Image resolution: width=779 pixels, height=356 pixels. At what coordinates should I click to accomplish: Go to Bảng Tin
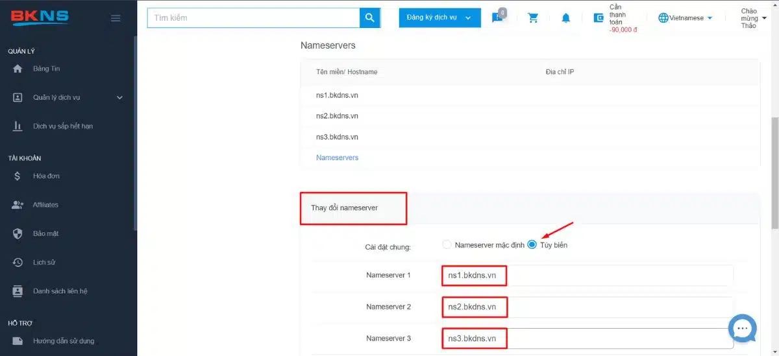coord(47,69)
